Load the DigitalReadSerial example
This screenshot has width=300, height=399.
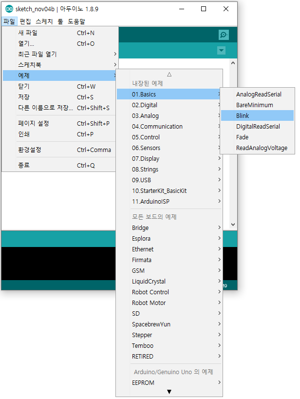pos(257,127)
